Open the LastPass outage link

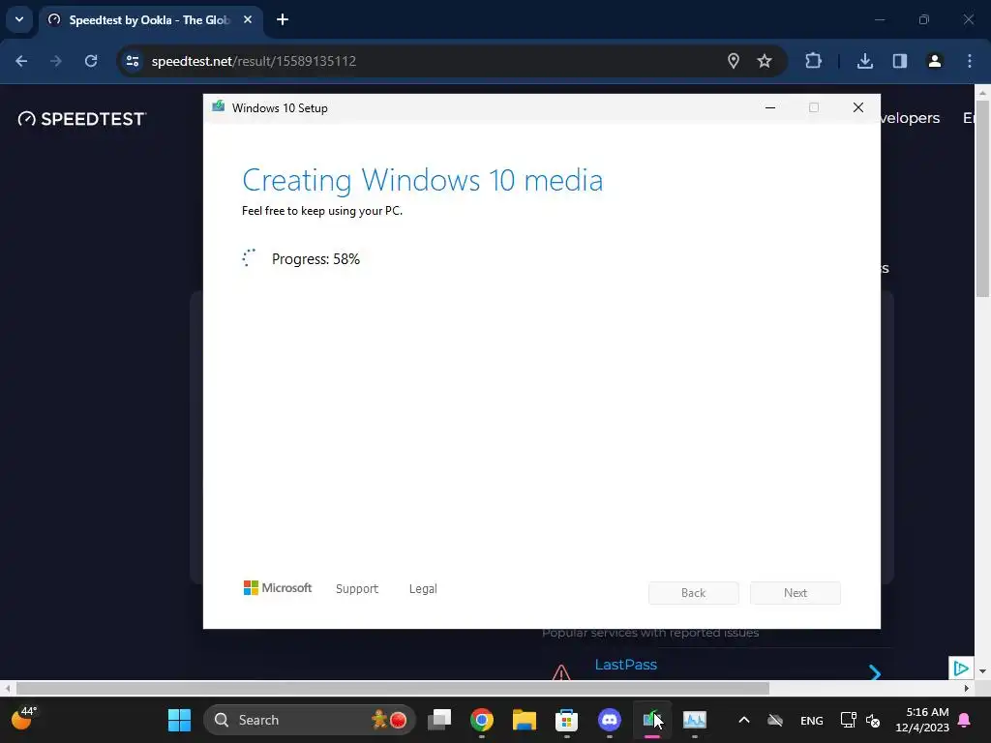[626, 665]
